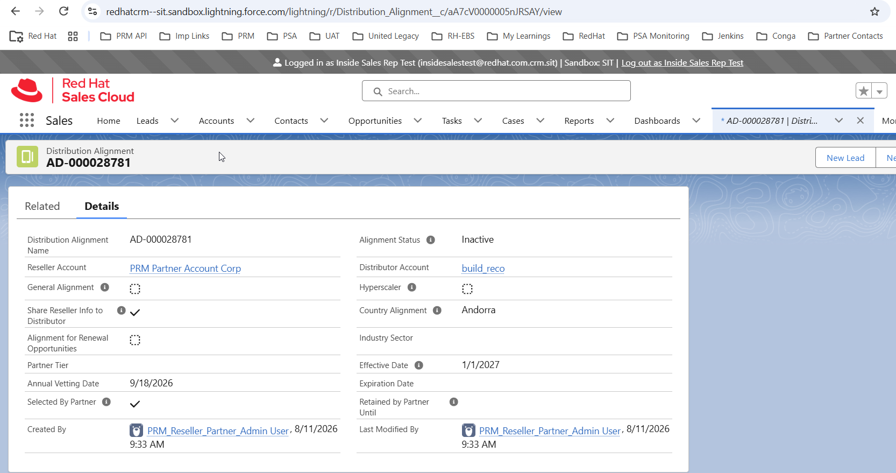Open the favorites list dropdown arrow
Image resolution: width=896 pixels, height=473 pixels.
[x=879, y=91]
